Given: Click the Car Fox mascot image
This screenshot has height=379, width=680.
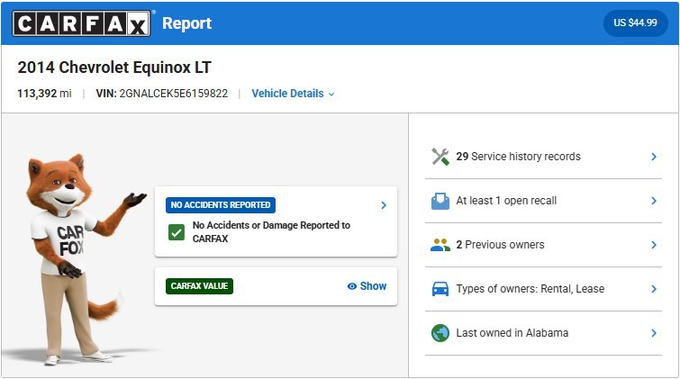Looking at the screenshot, I should 82,259.
